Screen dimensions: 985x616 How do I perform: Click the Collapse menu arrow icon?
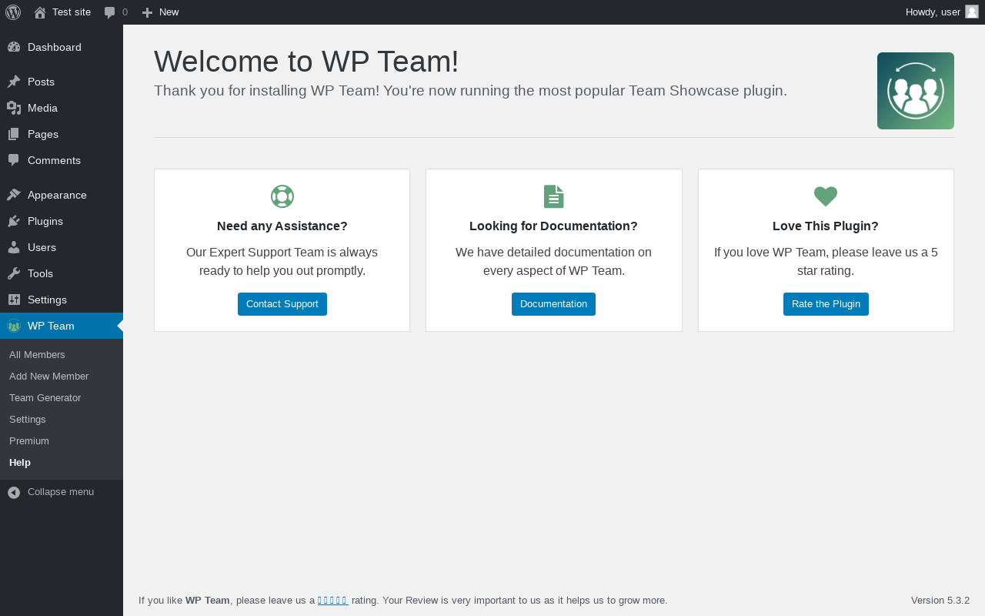14,492
